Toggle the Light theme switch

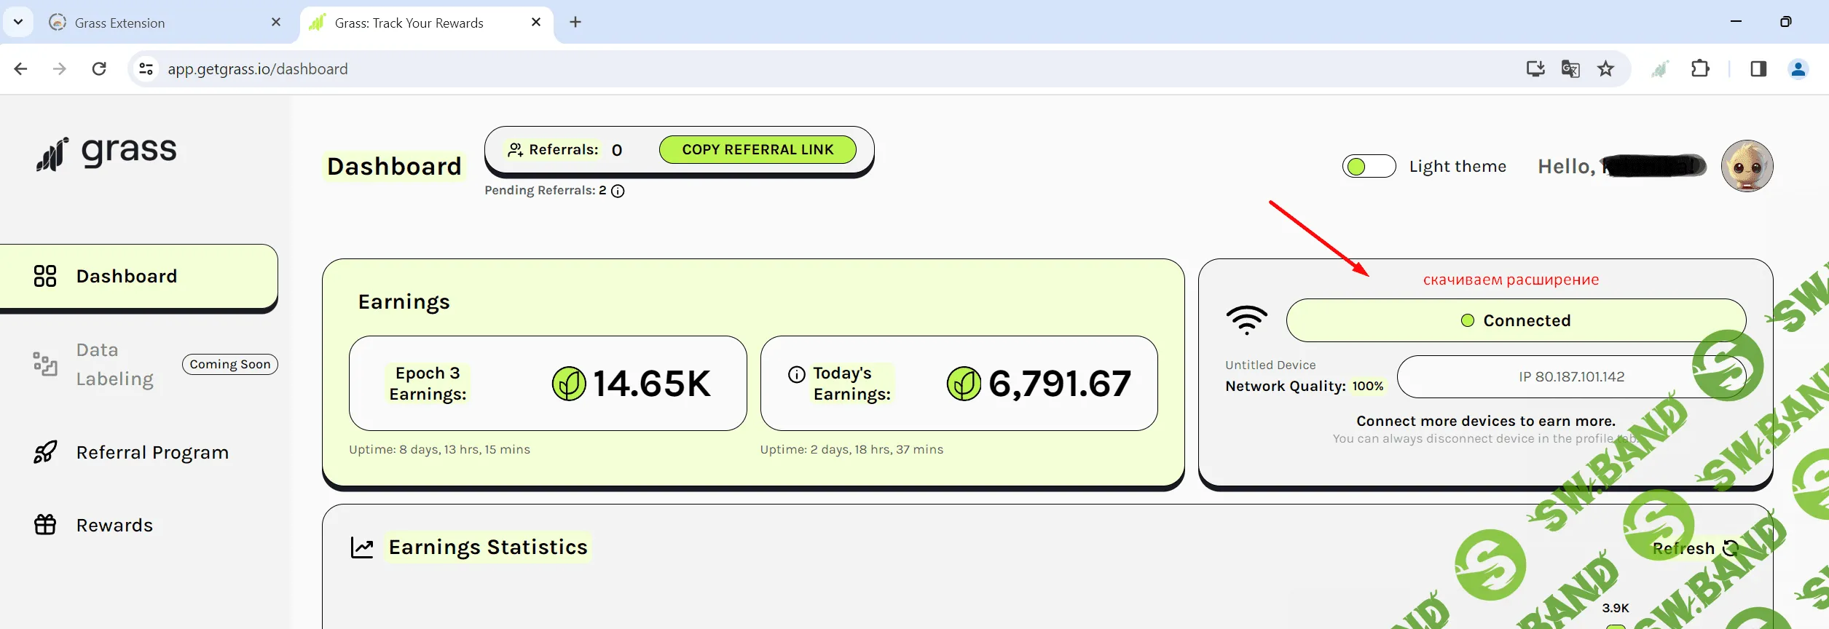tap(1369, 167)
